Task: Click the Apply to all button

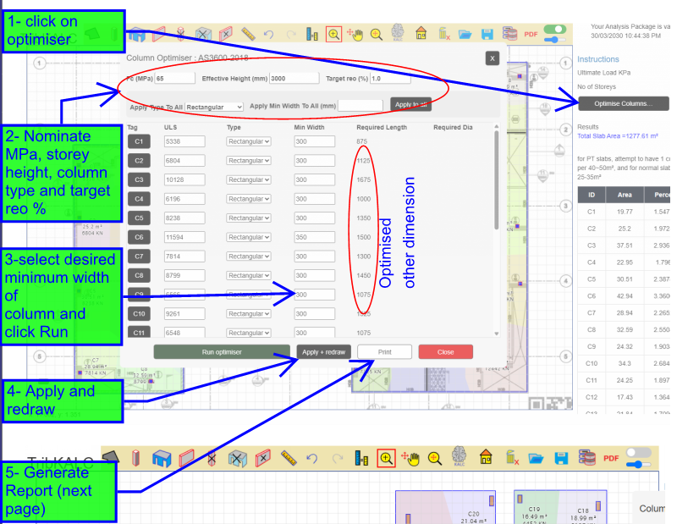Action: pyautogui.click(x=410, y=105)
